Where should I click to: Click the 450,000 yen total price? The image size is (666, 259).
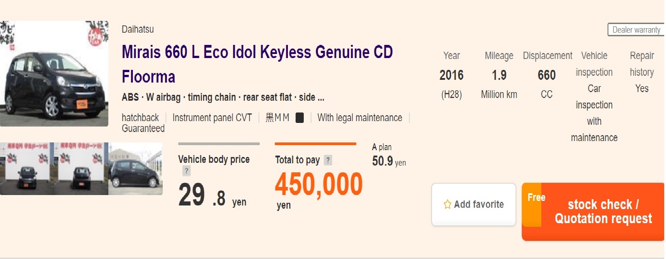click(x=318, y=185)
